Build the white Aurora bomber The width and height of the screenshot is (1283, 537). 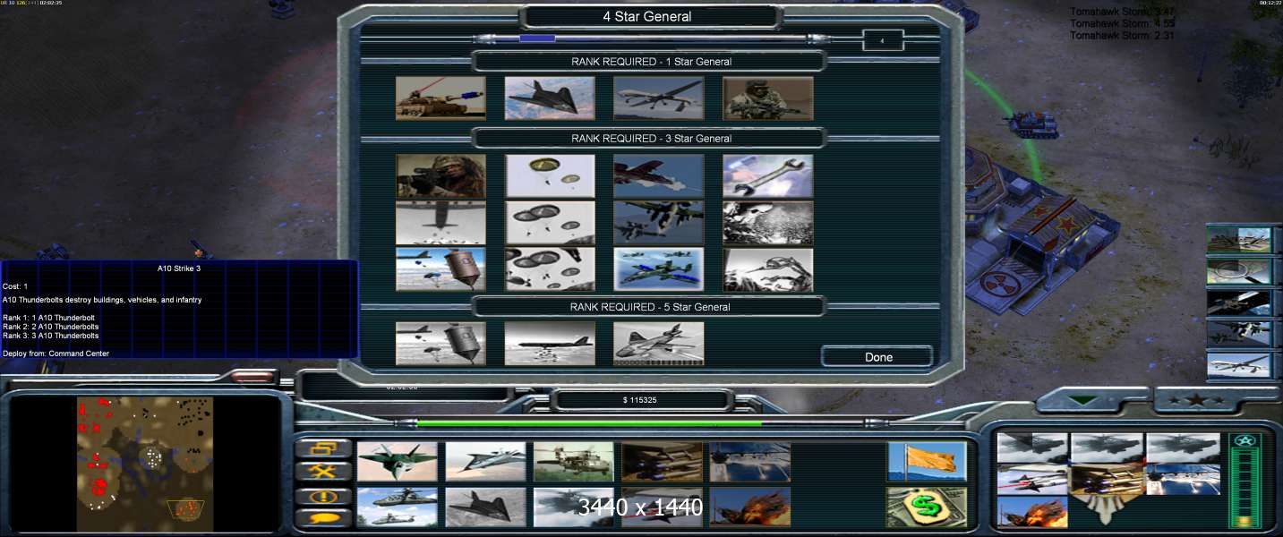click(x=485, y=462)
